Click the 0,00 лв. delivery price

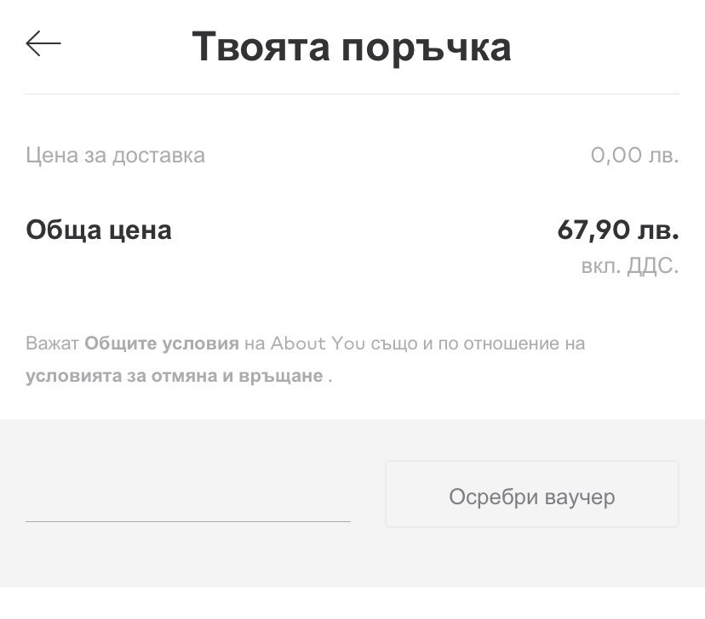634,156
